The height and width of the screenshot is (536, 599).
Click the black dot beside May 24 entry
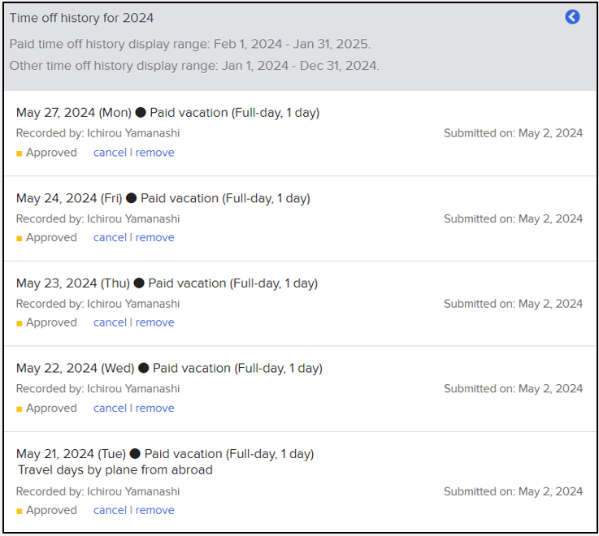point(132,198)
